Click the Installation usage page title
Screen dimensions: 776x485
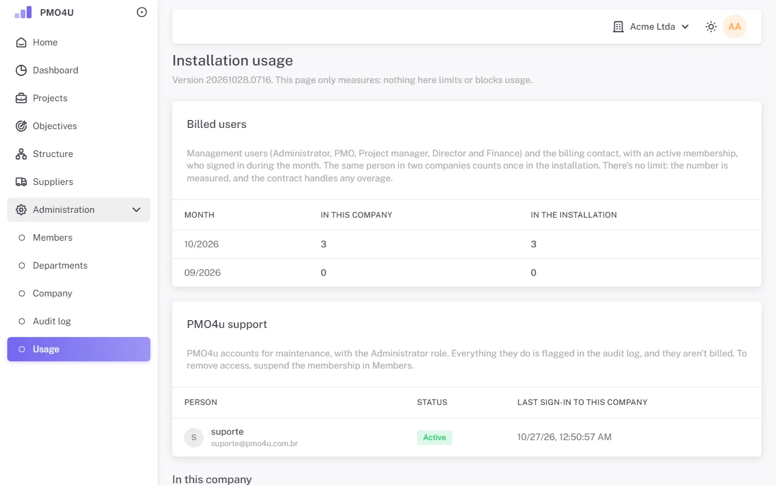[233, 61]
